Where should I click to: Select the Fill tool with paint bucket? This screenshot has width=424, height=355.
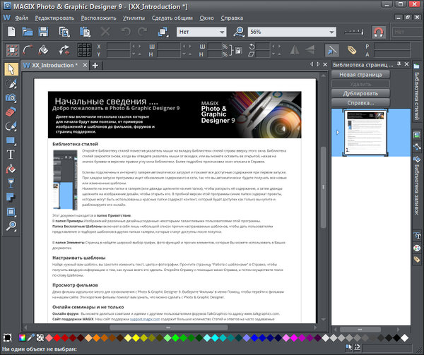(11, 169)
